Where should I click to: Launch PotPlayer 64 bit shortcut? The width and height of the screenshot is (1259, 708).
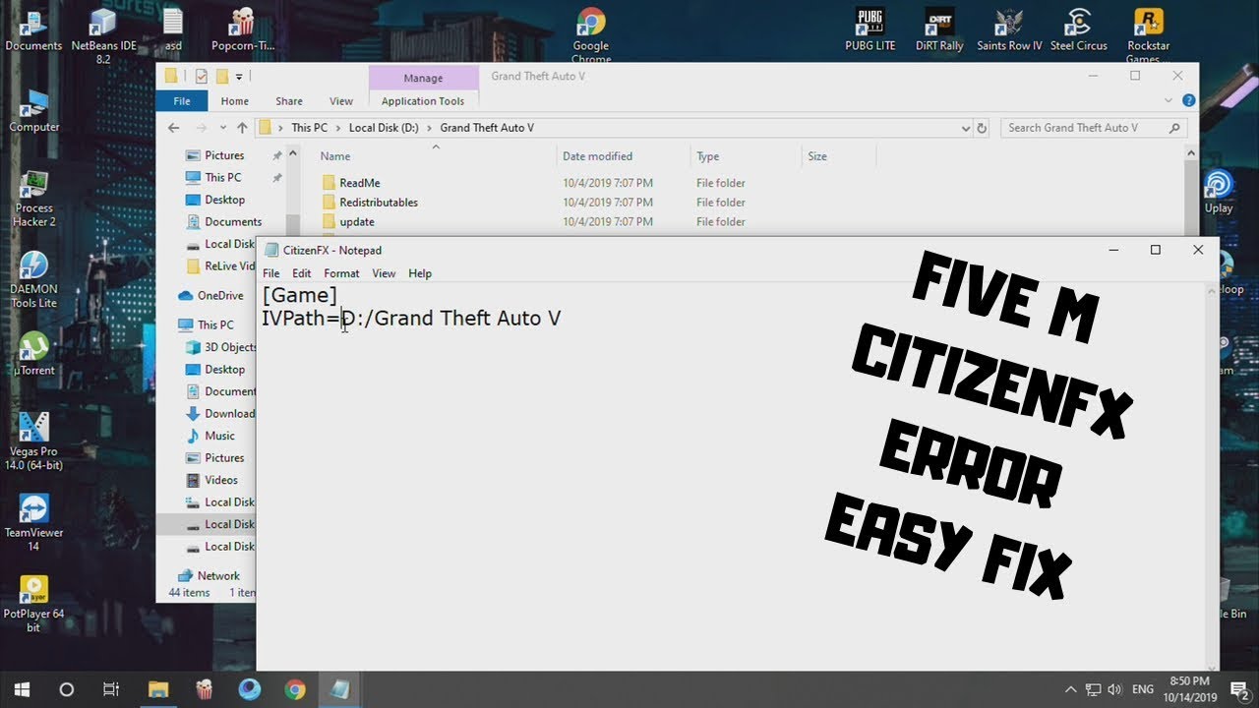point(33,604)
